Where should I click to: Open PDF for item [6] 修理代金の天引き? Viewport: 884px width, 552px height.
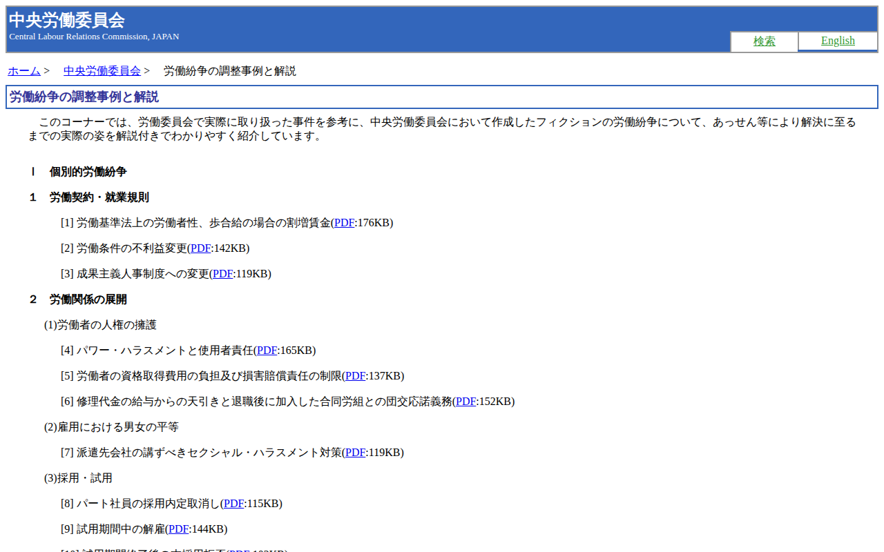[465, 402]
